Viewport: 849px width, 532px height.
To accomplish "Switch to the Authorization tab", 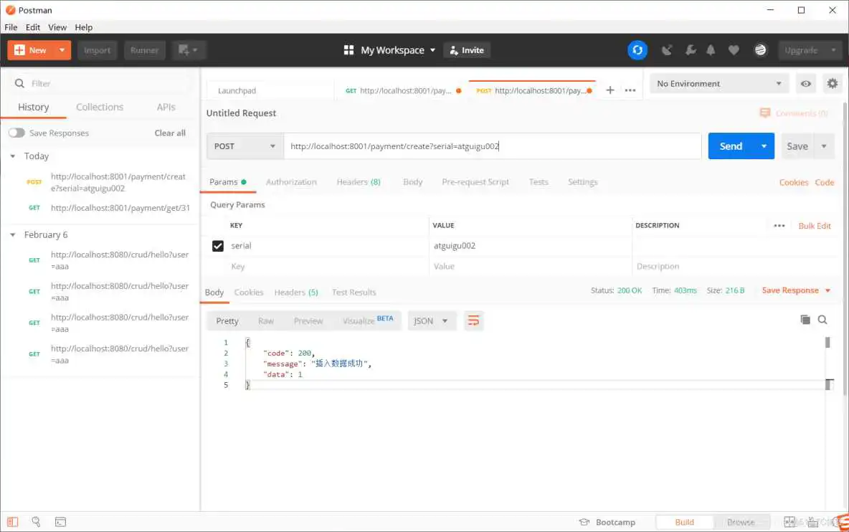I will click(x=291, y=181).
